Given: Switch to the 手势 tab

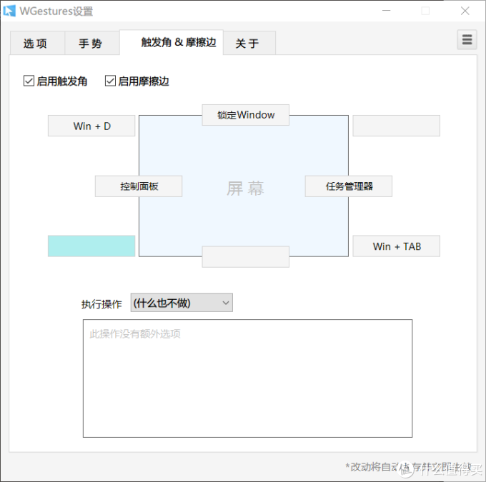Looking at the screenshot, I should coord(92,43).
